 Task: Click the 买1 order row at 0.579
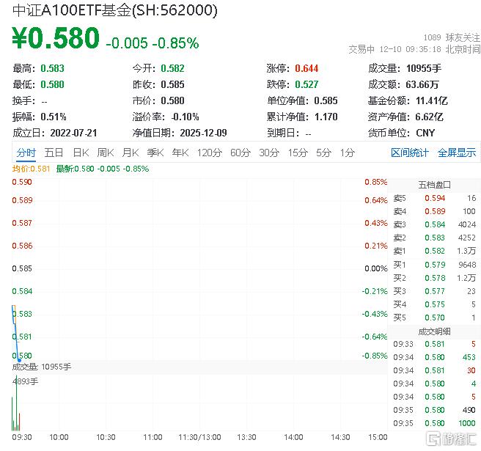click(x=434, y=265)
